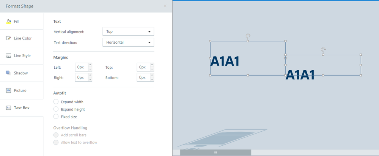This screenshot has height=156, width=379.
Task: Select the Add scroll bars option
Action: pyautogui.click(x=56, y=135)
